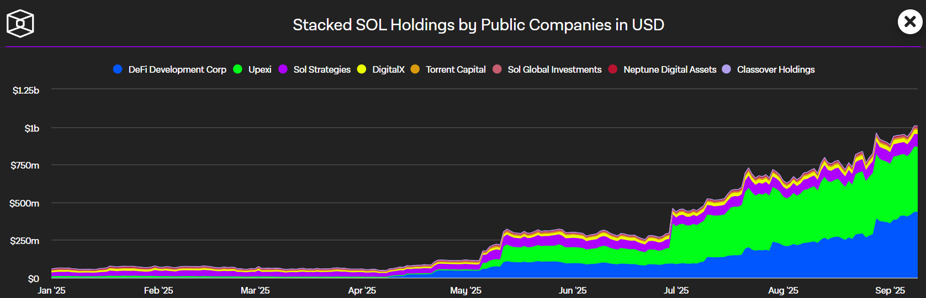The width and height of the screenshot is (926, 298).
Task: Toggle DigitalX series label in legend
Action: [388, 69]
